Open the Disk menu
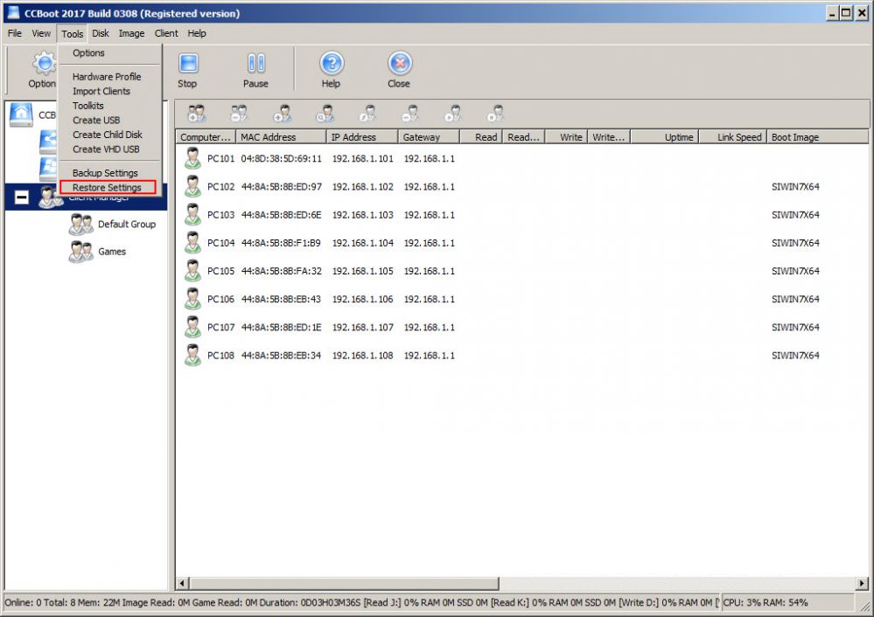 click(101, 33)
